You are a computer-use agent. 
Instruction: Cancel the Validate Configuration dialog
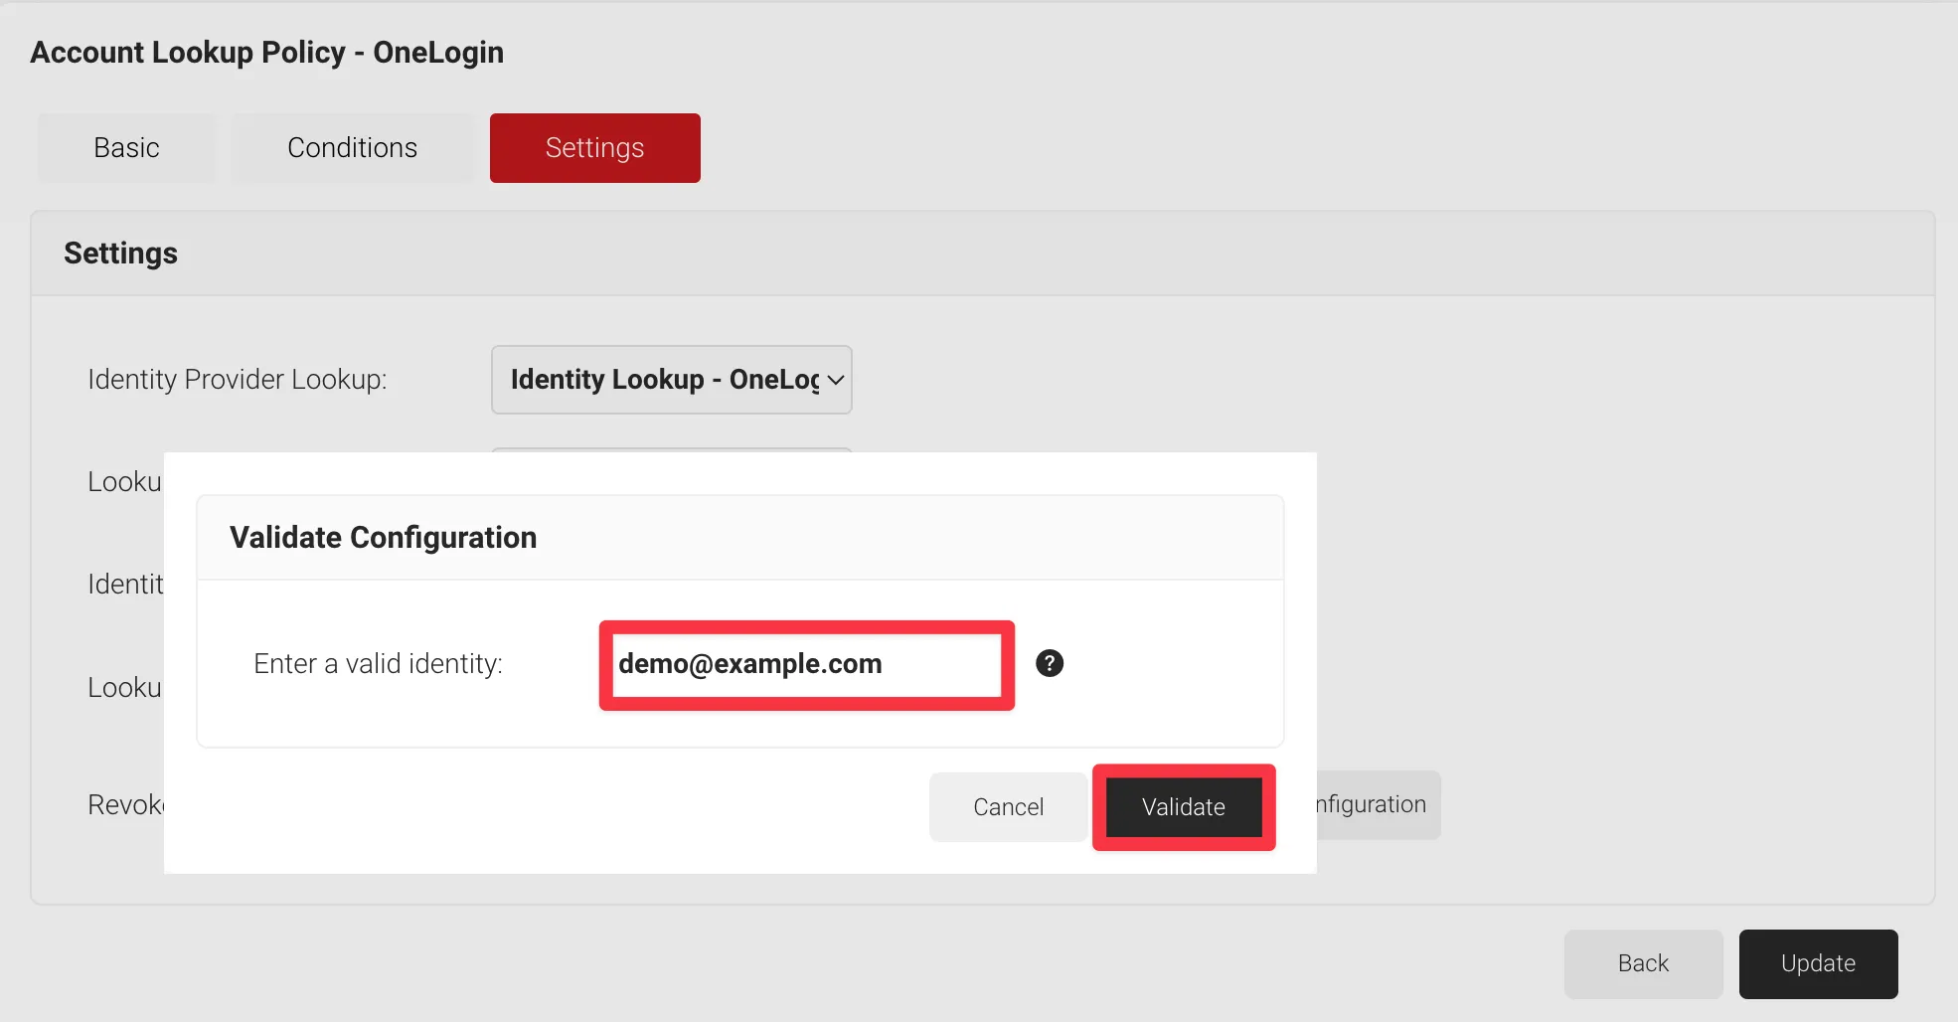(x=1008, y=807)
